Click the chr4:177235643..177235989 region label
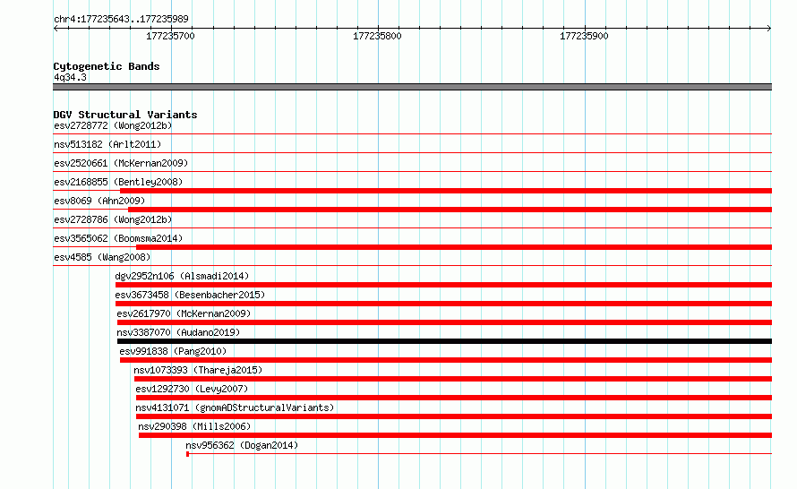The height and width of the screenshot is (489, 797). [121, 19]
